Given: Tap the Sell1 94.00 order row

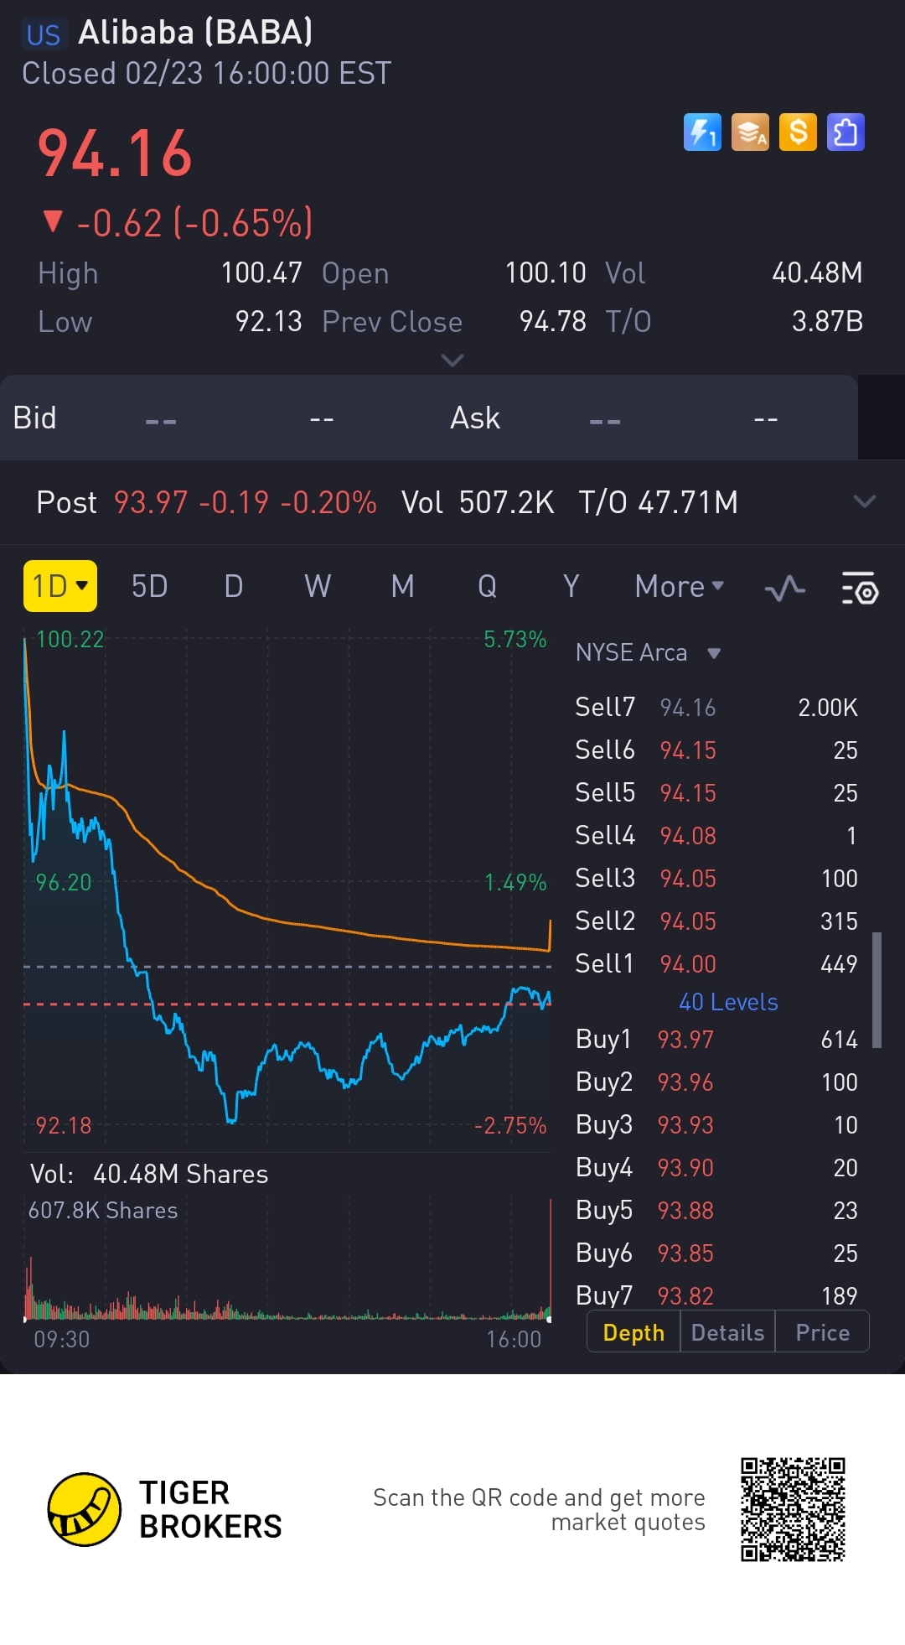Looking at the screenshot, I should point(716,963).
